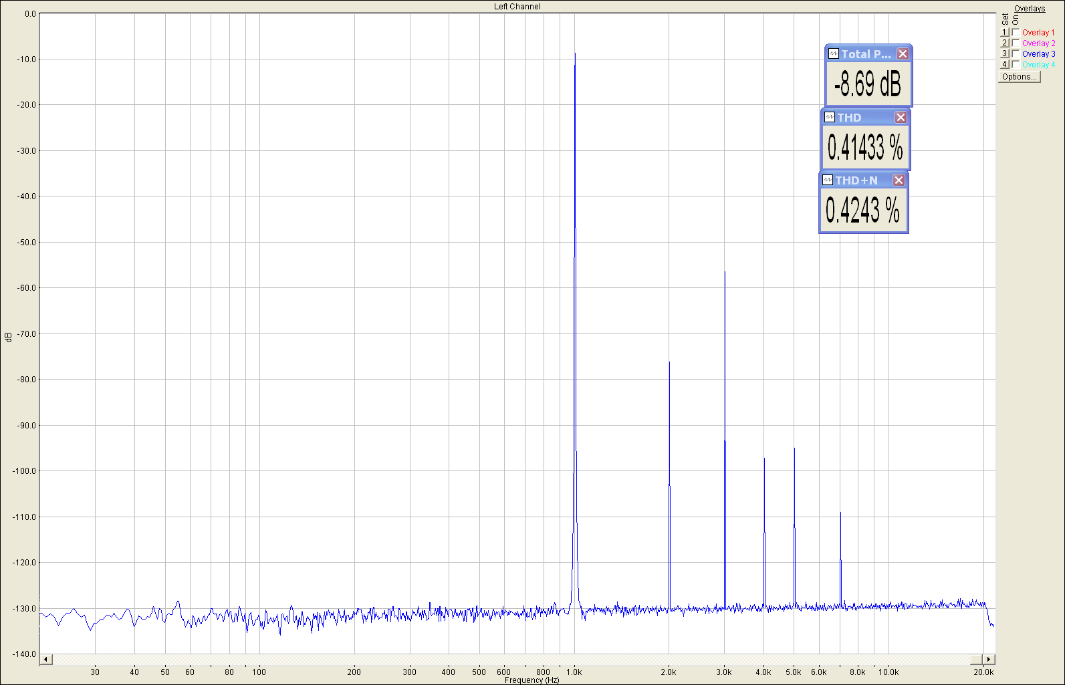Set overlay 1 with the '1' button
The height and width of the screenshot is (685, 1065).
pyautogui.click(x=1004, y=32)
